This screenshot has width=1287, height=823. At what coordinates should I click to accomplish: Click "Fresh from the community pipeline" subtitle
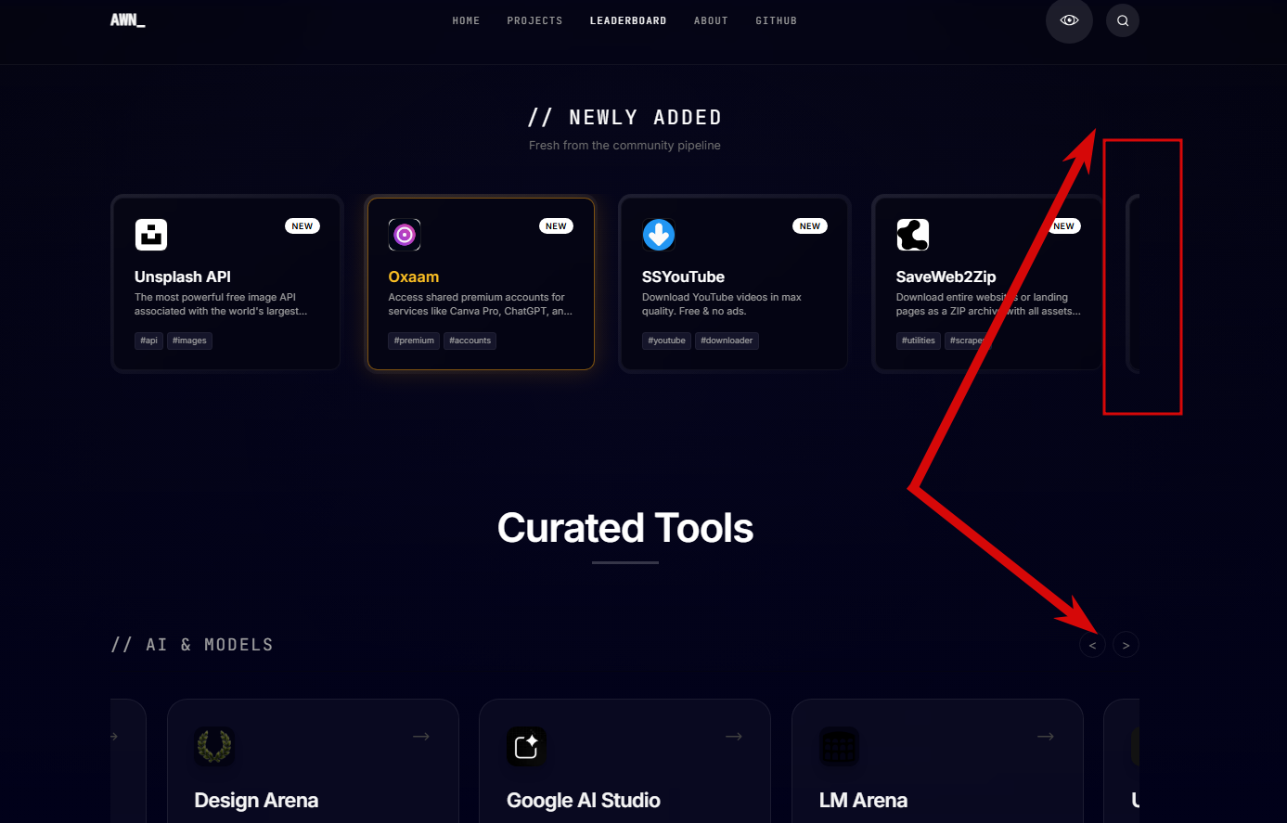pyautogui.click(x=624, y=146)
